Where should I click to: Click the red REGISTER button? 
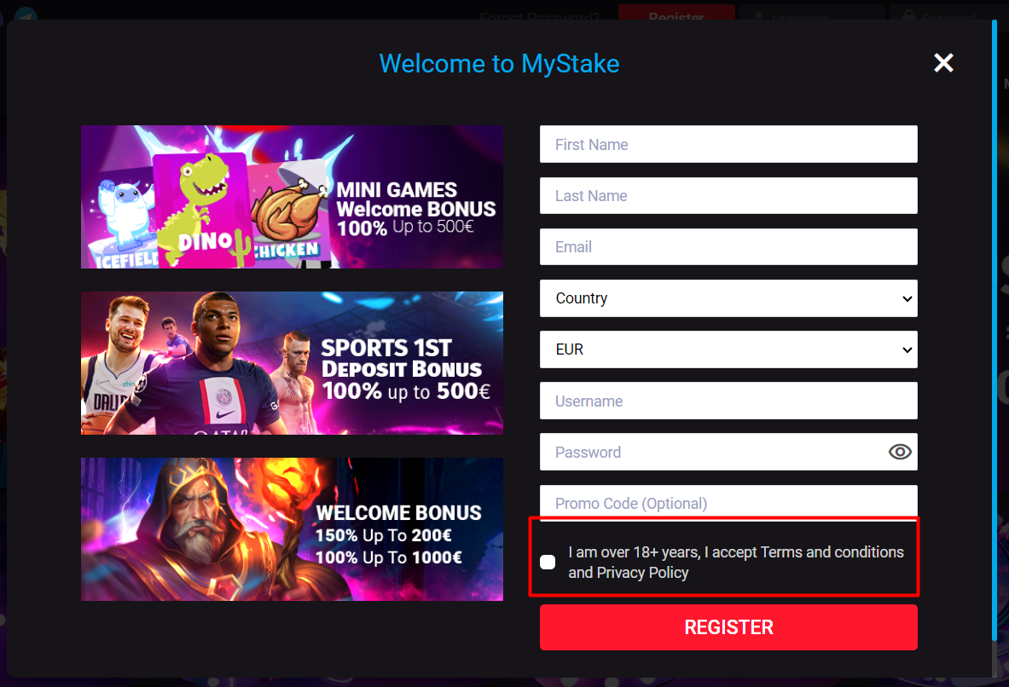click(728, 627)
